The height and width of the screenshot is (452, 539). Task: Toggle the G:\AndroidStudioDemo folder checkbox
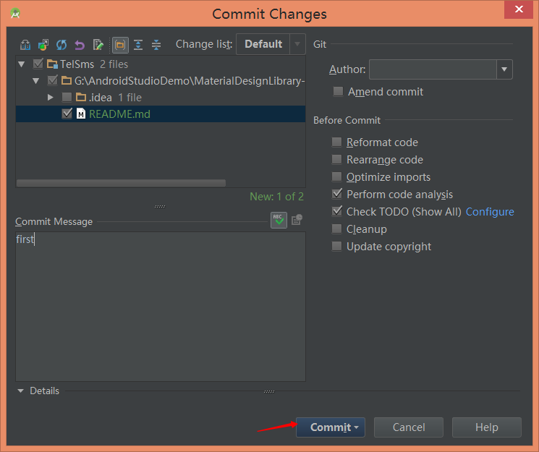coord(52,80)
